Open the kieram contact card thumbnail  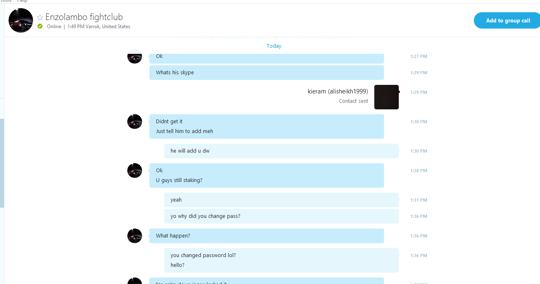387,97
